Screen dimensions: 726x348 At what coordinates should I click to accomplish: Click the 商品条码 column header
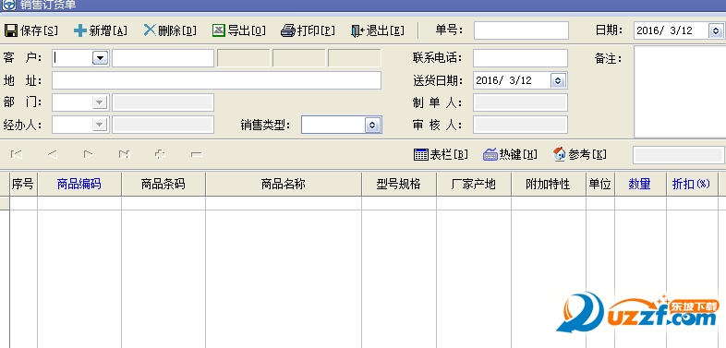pos(163,185)
